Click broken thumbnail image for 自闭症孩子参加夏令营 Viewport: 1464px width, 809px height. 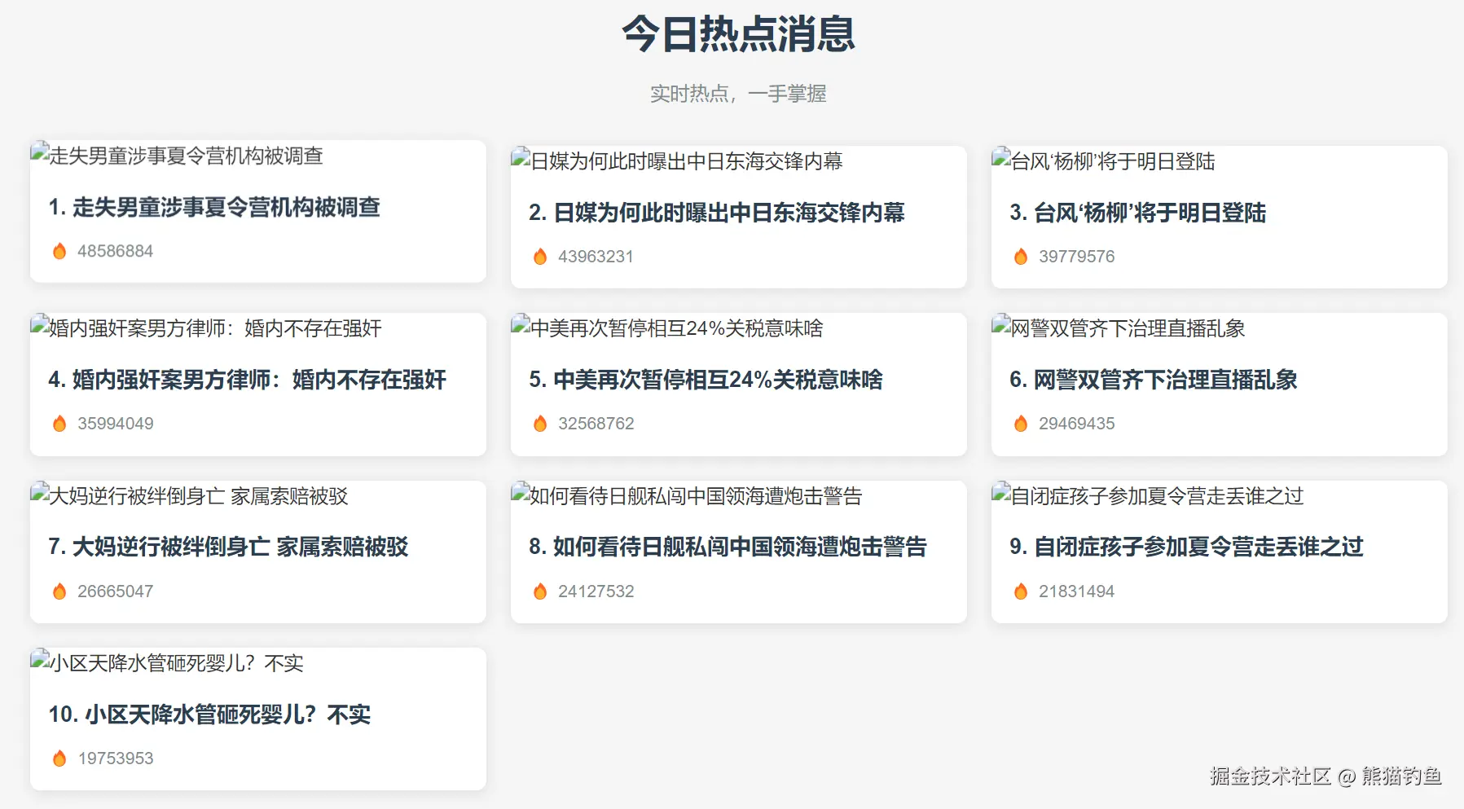point(1001,494)
